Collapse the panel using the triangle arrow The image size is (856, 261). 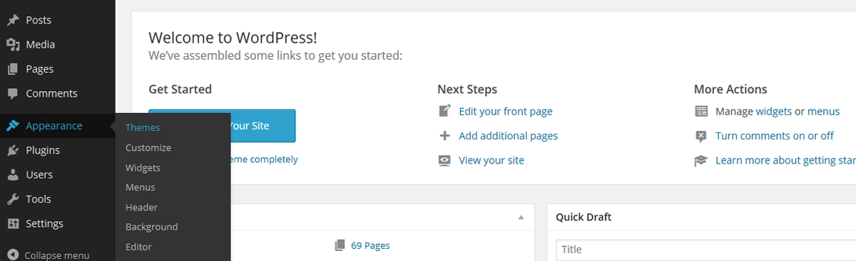(x=521, y=217)
